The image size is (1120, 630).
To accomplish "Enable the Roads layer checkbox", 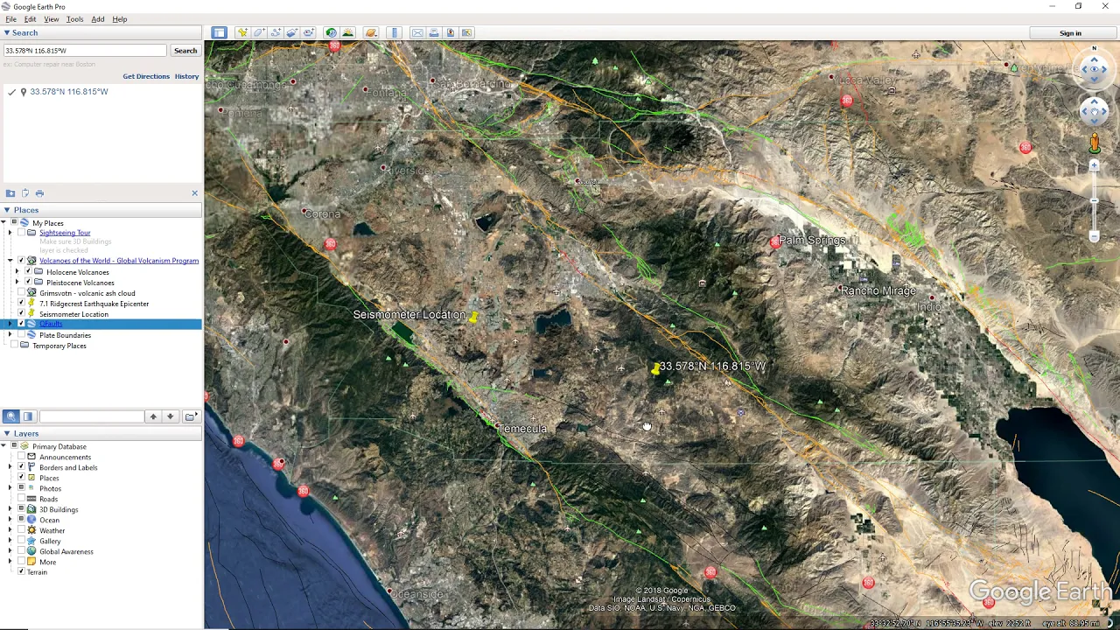I will pos(22,499).
